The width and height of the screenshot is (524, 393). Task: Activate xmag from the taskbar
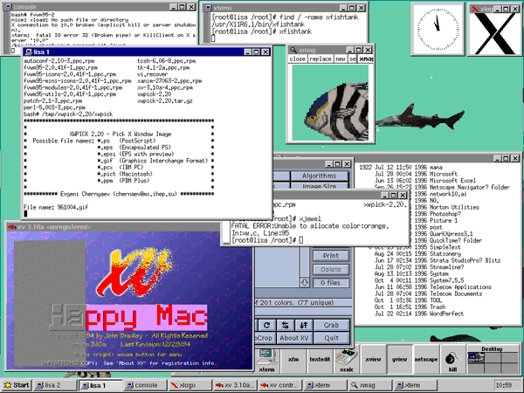pyautogui.click(x=370, y=385)
